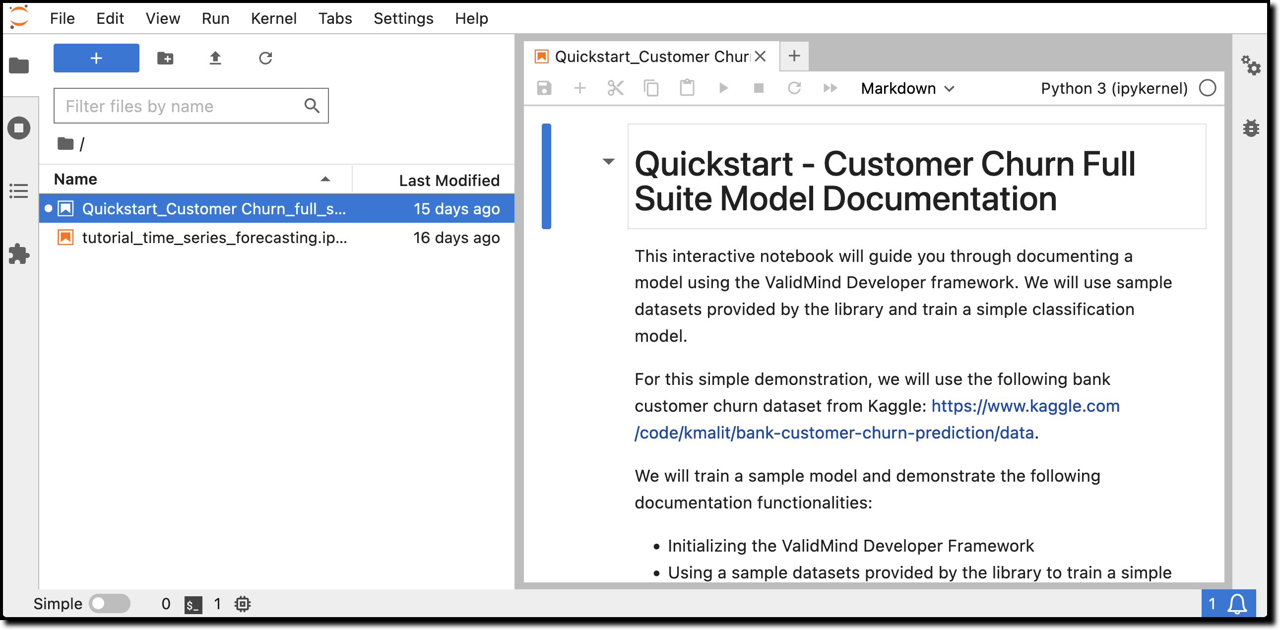Viewport: 1280px width, 630px height.
Task: Click the blue New Launcher plus button
Action: point(96,58)
